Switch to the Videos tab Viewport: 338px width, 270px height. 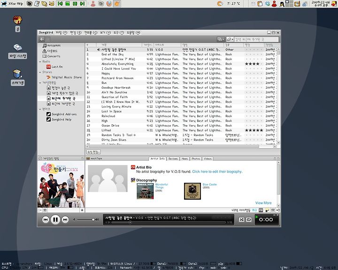[x=208, y=159]
